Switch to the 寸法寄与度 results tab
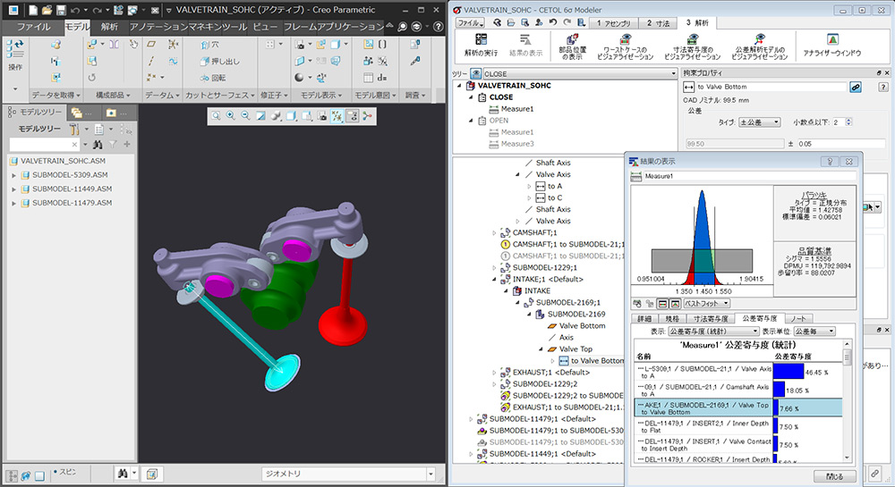This screenshot has height=487, width=895. click(x=711, y=319)
